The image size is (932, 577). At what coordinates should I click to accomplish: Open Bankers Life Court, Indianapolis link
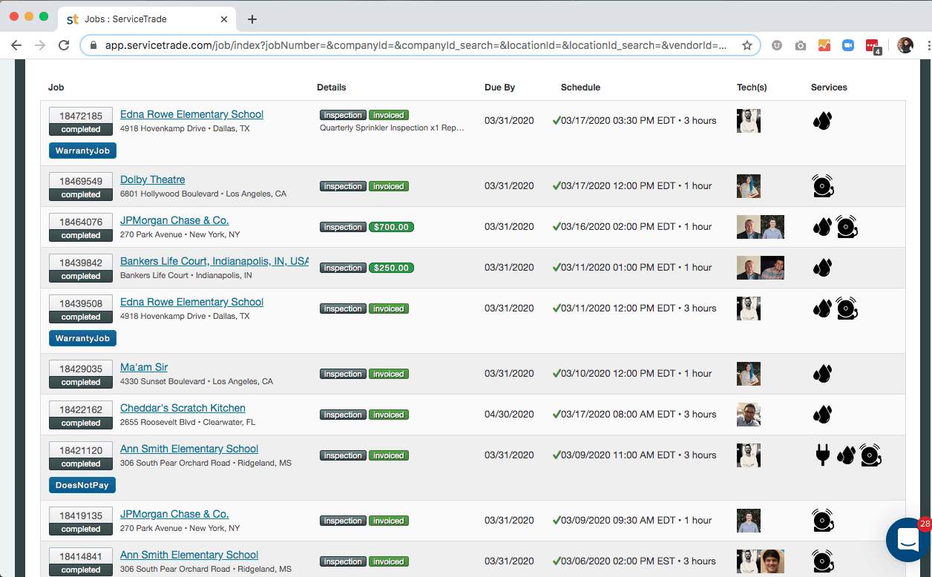tap(214, 261)
